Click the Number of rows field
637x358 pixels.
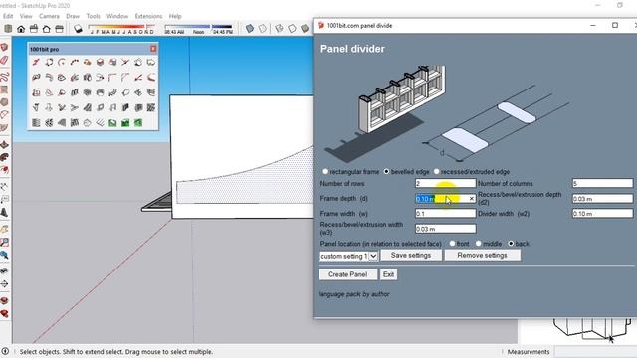pos(445,183)
